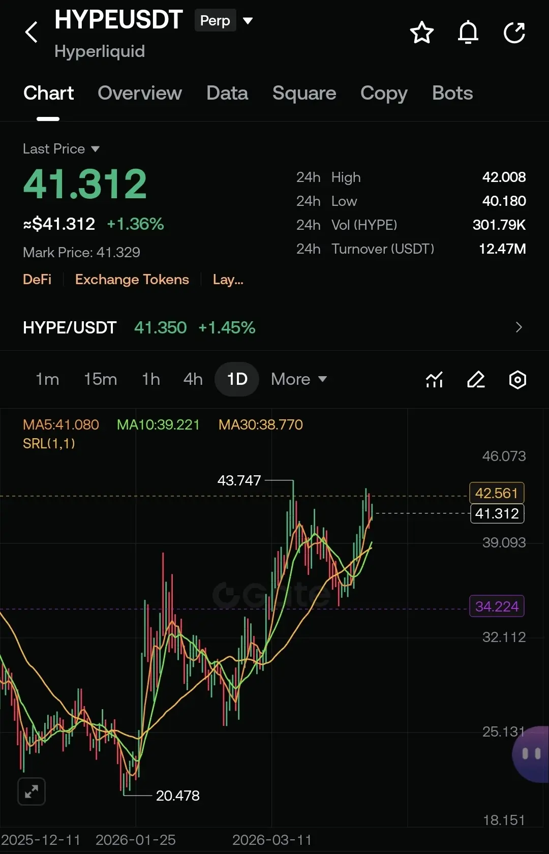
Task: Tap the back arrow icon
Action: (x=32, y=33)
